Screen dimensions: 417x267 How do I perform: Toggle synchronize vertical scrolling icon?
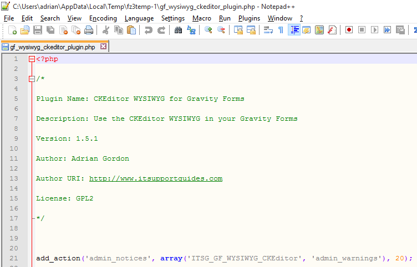coord(238,30)
